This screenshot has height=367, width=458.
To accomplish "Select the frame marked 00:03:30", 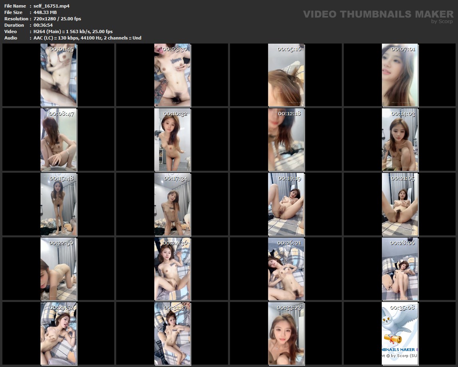I will [172, 75].
